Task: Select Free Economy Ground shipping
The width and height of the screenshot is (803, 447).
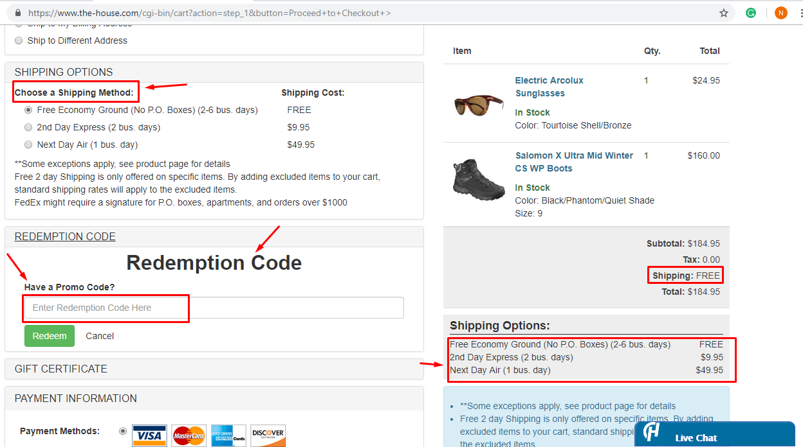Action: (28, 110)
